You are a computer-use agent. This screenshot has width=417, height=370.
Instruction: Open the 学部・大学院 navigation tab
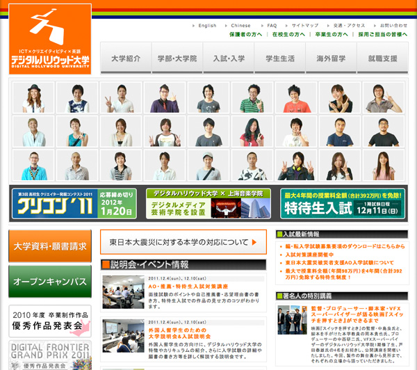(x=177, y=59)
